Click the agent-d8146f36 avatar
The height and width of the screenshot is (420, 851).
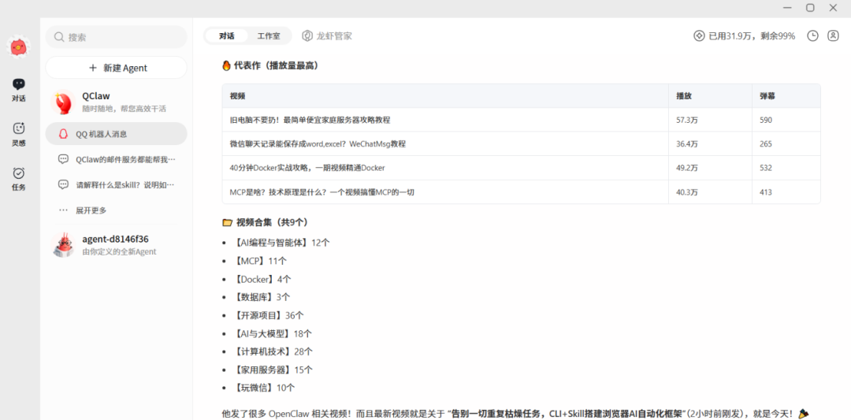(63, 245)
